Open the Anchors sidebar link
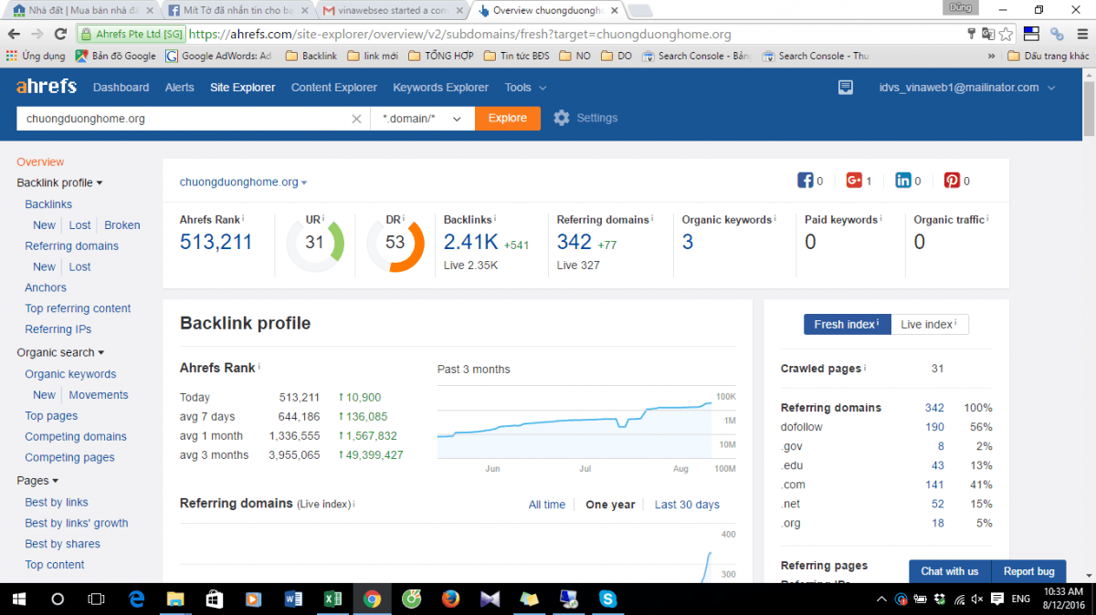 (x=46, y=287)
